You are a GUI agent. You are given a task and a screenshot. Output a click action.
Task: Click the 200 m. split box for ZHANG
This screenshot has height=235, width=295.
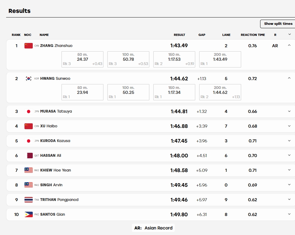220,59
